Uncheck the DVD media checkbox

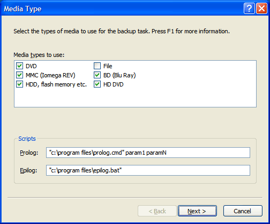coord(19,66)
